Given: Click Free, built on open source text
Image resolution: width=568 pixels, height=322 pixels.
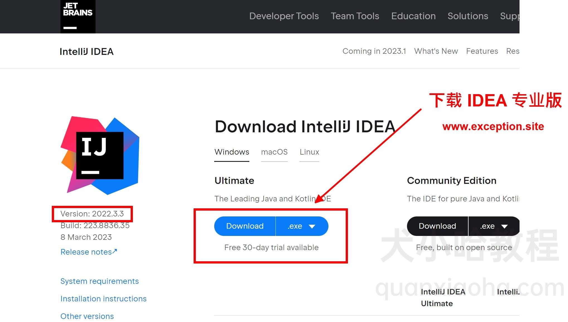Looking at the screenshot, I should tap(464, 248).
